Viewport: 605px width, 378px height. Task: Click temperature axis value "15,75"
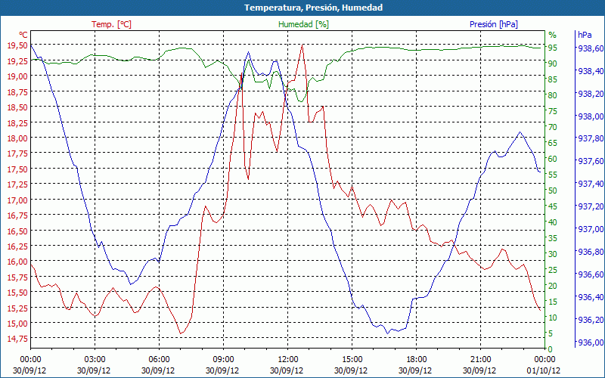pyautogui.click(x=17, y=277)
